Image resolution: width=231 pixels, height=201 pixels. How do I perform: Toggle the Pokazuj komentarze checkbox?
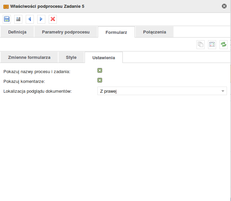tap(100, 80)
